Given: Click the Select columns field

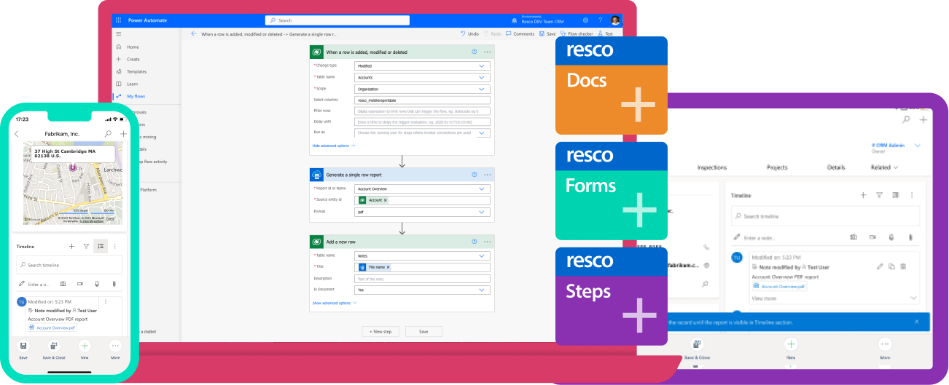Looking at the screenshot, I should (x=422, y=100).
